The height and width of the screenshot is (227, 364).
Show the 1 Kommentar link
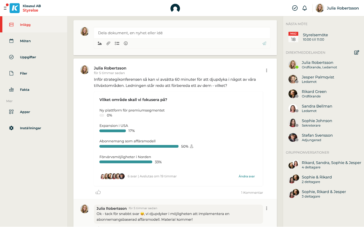[x=252, y=193]
